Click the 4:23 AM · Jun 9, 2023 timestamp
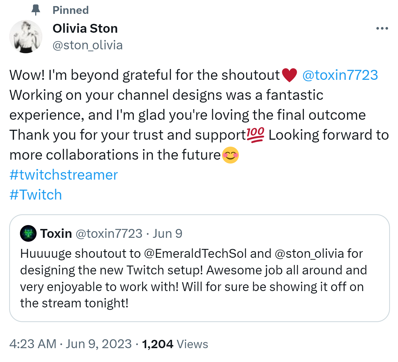This screenshot has height=362, width=398. click(x=70, y=344)
